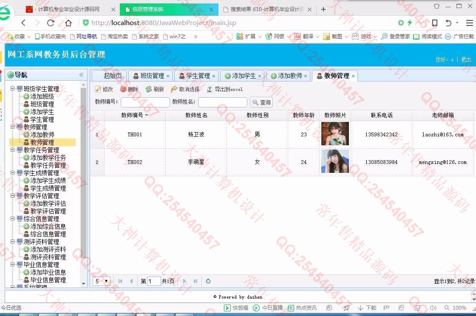Focus the 教师编号 input field

tap(145, 102)
